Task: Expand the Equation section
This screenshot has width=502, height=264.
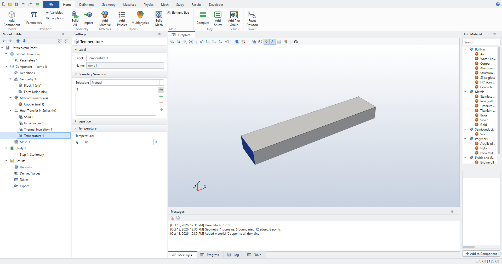Action: point(84,121)
